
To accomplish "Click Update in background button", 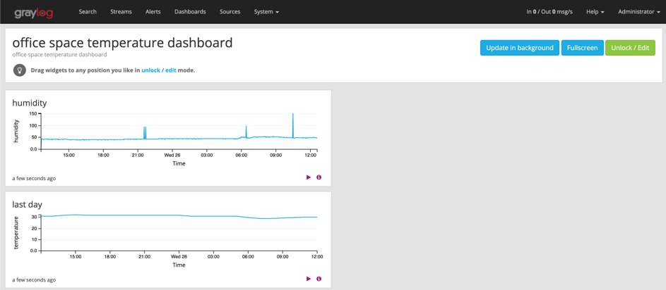I will tap(520, 48).
